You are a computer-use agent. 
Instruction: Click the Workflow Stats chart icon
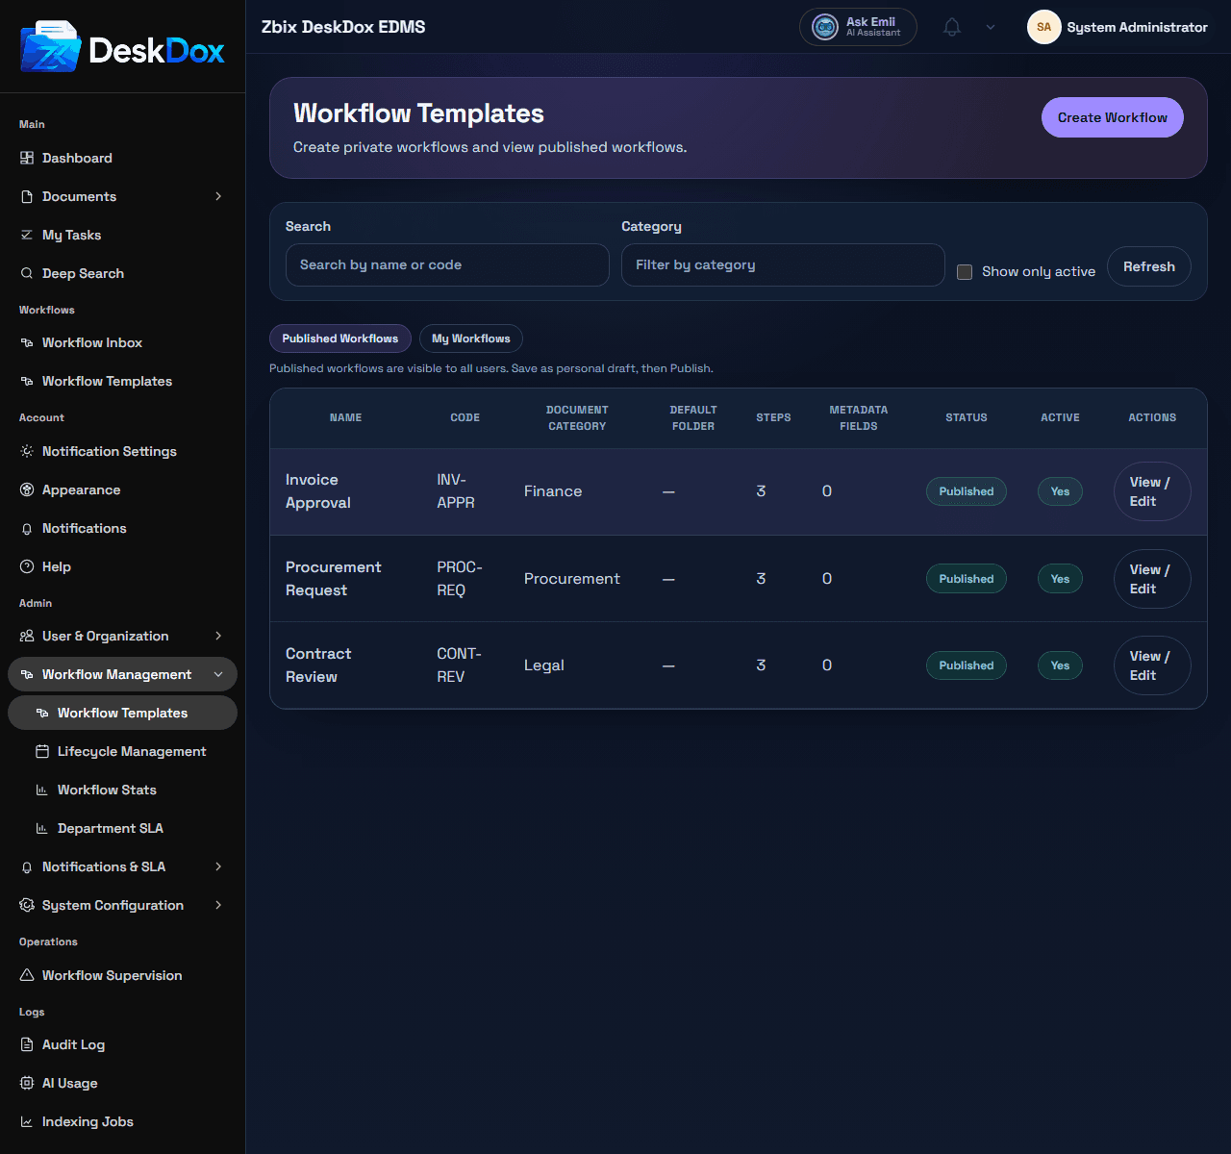pyautogui.click(x=42, y=790)
